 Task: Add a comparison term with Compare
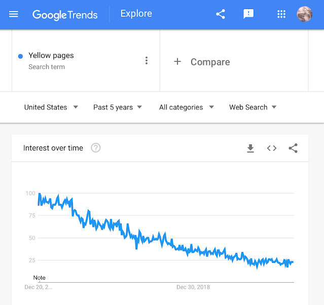point(202,62)
